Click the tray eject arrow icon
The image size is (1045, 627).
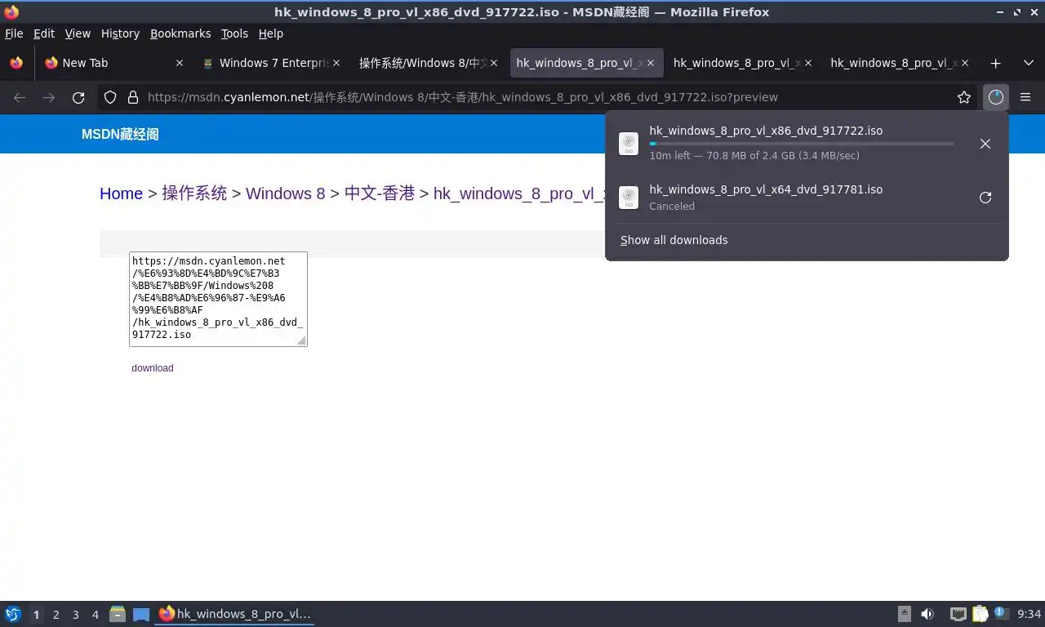(x=905, y=614)
